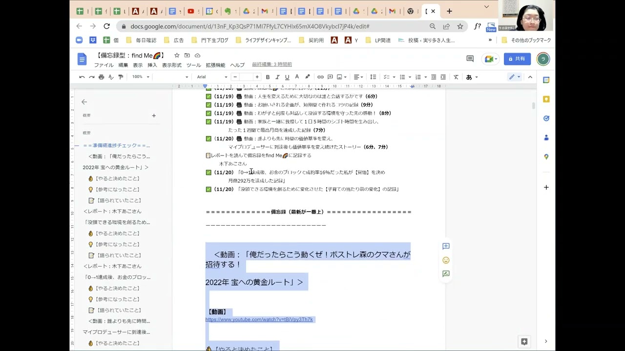Open the editing mode pencil dropdown

coord(515,77)
